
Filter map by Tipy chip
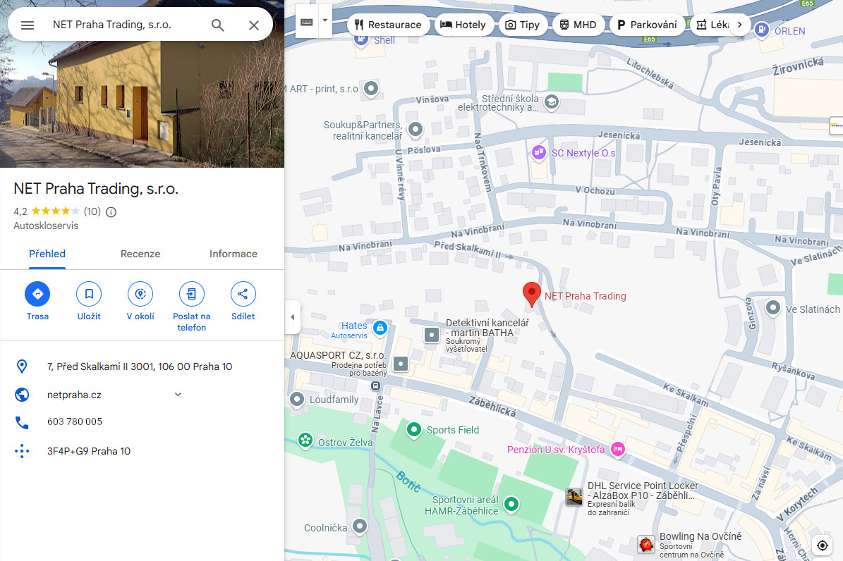click(x=523, y=25)
